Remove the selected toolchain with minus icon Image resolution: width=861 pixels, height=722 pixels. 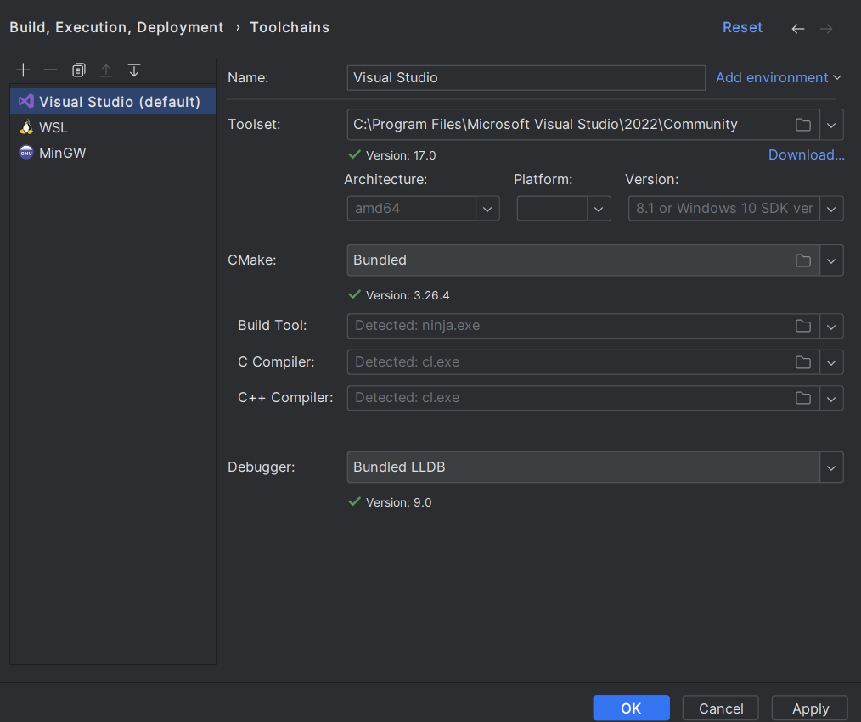(x=51, y=70)
